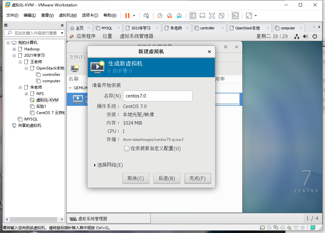The image size is (325, 233).
Task: Open the 查看(V) menu
Action: coord(47,15)
